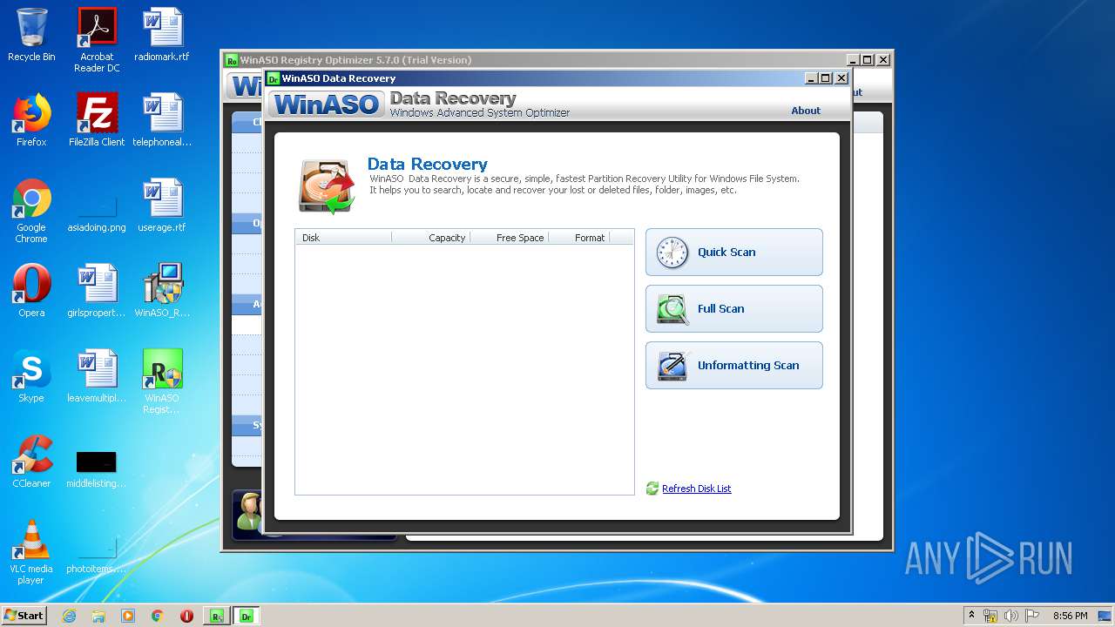
Task: Select the asiadoing.png desktop file
Action: (97, 211)
